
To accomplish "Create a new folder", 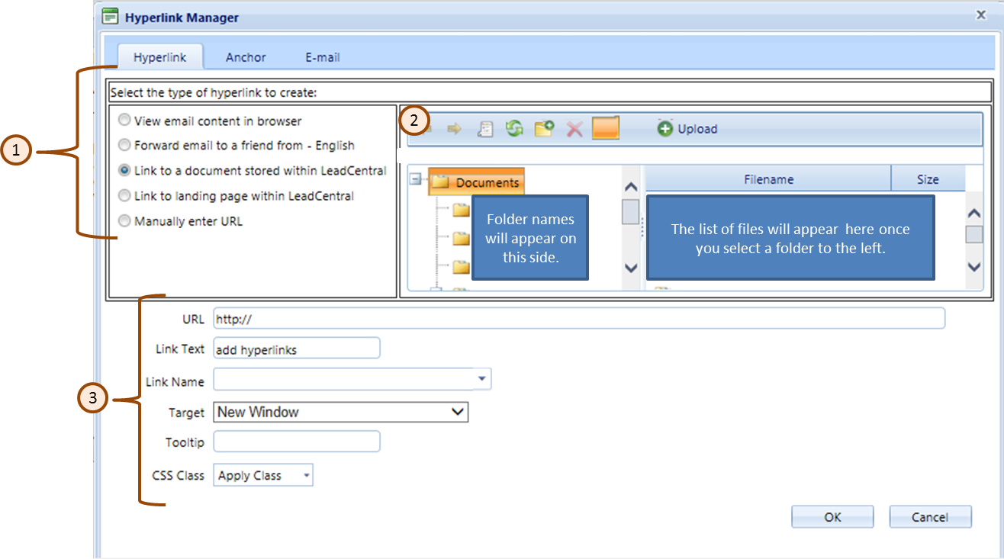I will [544, 129].
